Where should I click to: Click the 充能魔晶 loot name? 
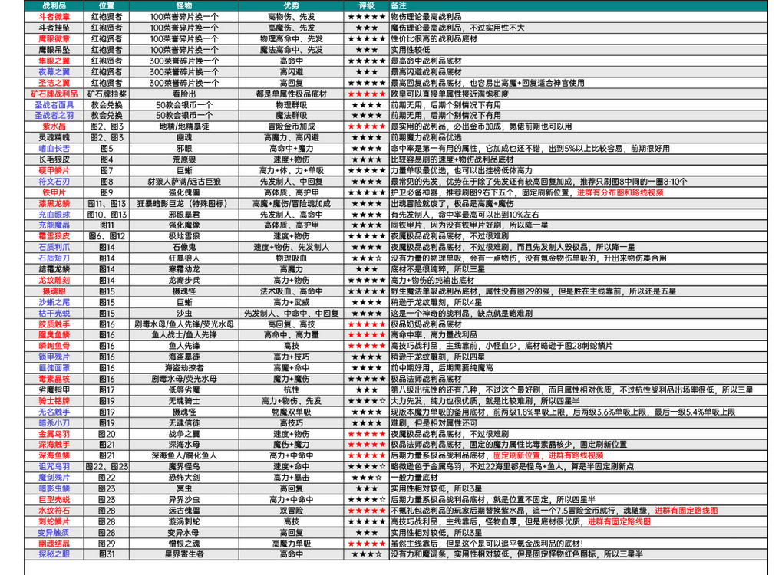(x=54, y=225)
